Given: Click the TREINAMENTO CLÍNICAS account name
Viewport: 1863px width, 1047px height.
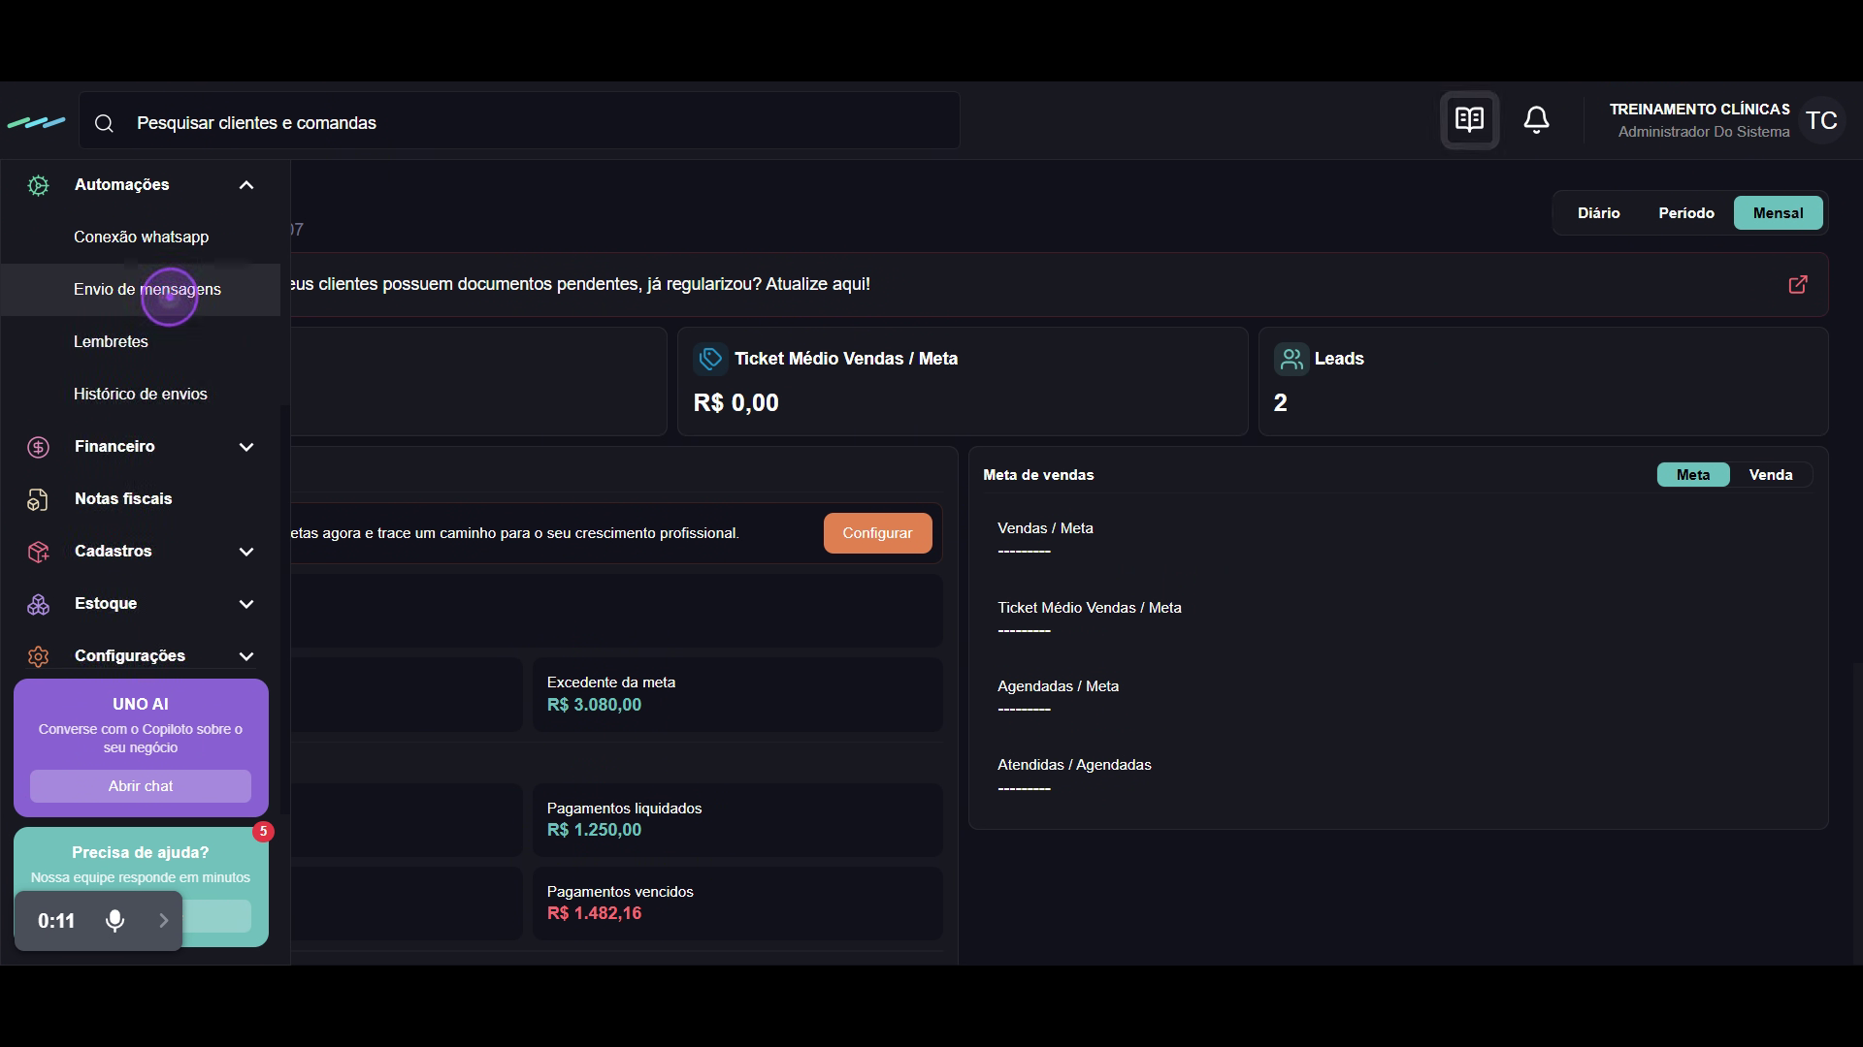Looking at the screenshot, I should (x=1699, y=110).
